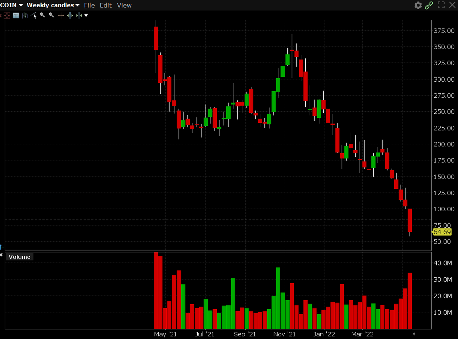
Task: Click the 350.00 price axis label
Action: (444, 47)
